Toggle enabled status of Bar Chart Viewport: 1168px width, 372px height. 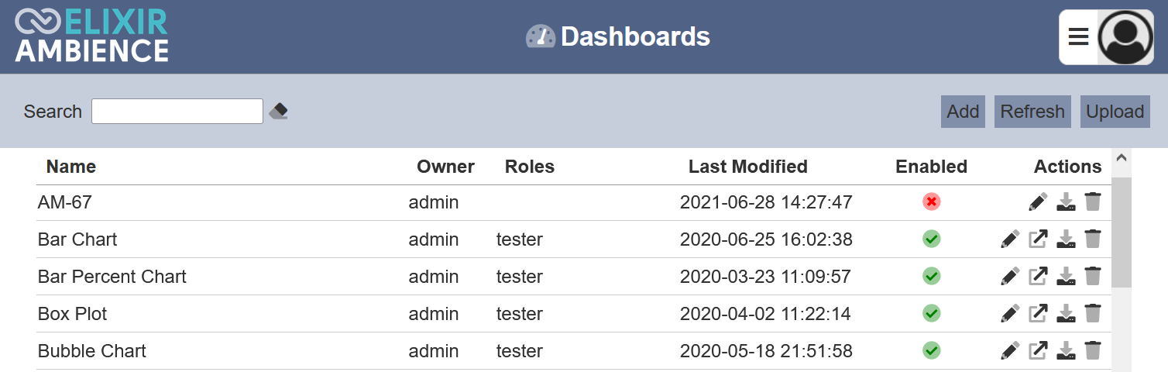point(932,239)
